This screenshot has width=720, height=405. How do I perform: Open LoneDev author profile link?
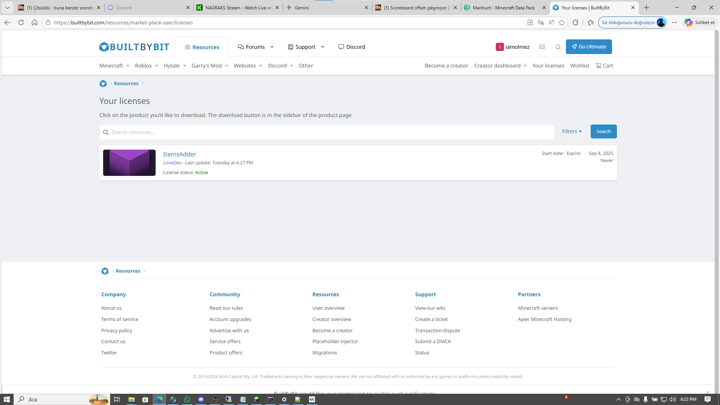[x=172, y=163]
